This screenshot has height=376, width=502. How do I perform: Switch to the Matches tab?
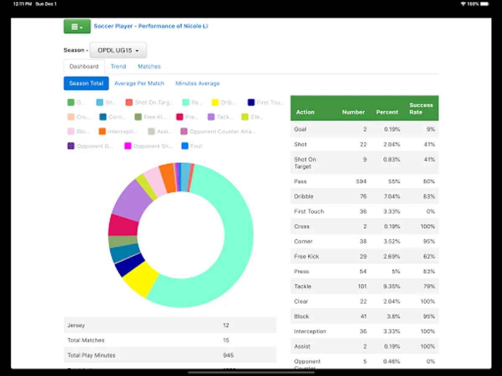[149, 66]
